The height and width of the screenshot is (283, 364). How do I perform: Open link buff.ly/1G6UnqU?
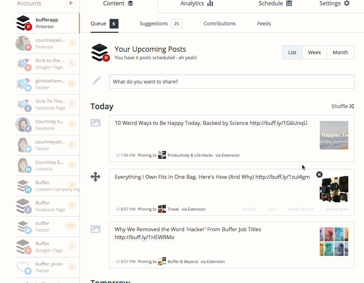tap(278, 123)
